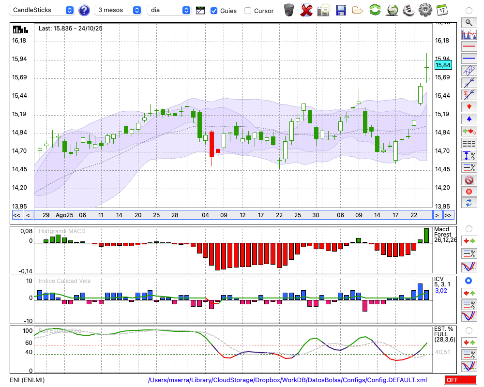This screenshot has width=484, height=387.
Task: Select the blue horizontal line tool
Action: point(469,59)
